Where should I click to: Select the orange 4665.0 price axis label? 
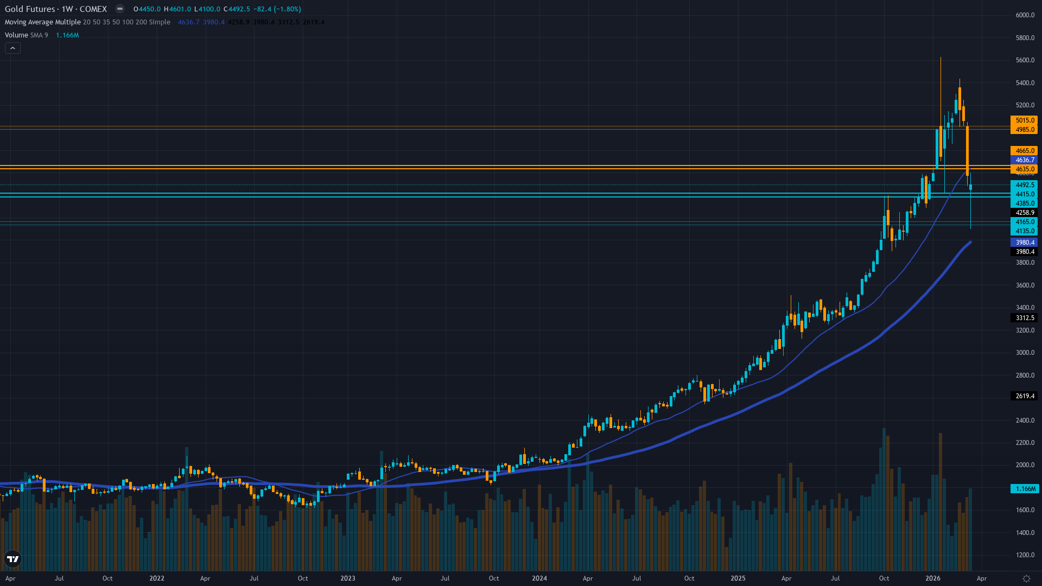[x=1024, y=151]
